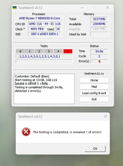Close the main TestMem5 window
The image size is (123, 166).
[108, 8]
